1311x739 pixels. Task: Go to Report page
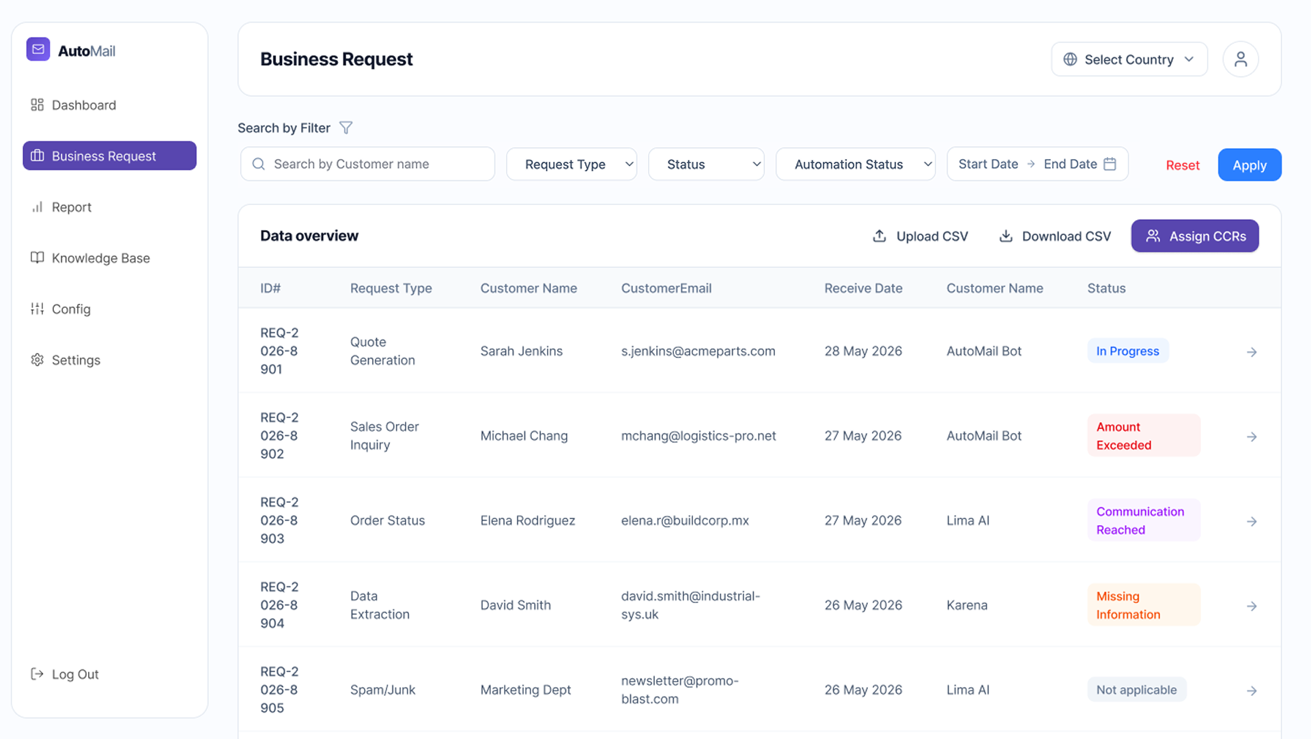(x=109, y=207)
